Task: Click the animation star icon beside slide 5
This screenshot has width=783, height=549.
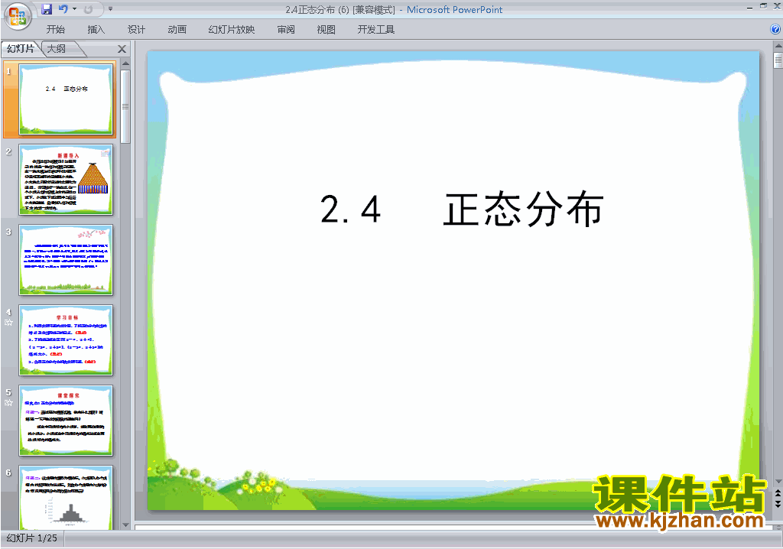Action: point(8,403)
